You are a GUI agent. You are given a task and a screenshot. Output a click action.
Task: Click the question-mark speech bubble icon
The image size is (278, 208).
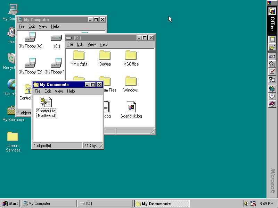coord(272,96)
